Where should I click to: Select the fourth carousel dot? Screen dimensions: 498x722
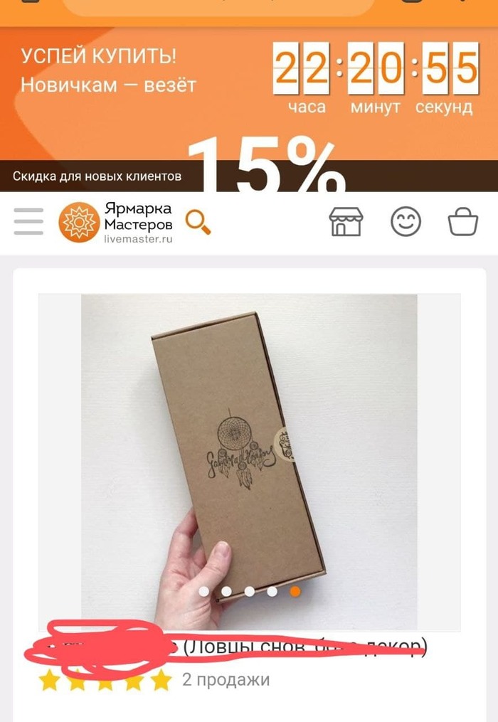pyautogui.click(x=272, y=591)
